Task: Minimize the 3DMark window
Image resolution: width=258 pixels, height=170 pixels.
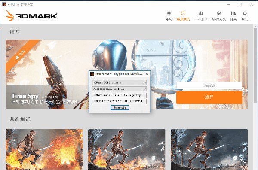Action: [228, 4]
